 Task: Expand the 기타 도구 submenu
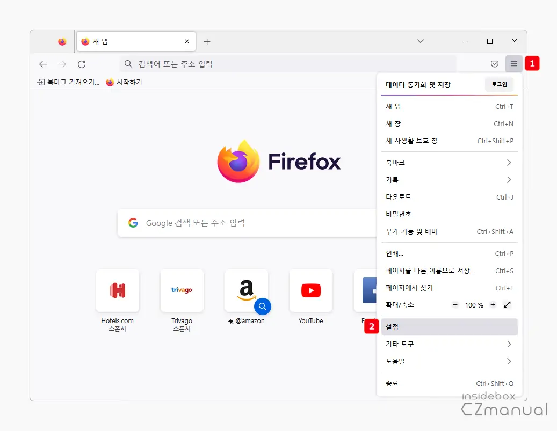[450, 344]
